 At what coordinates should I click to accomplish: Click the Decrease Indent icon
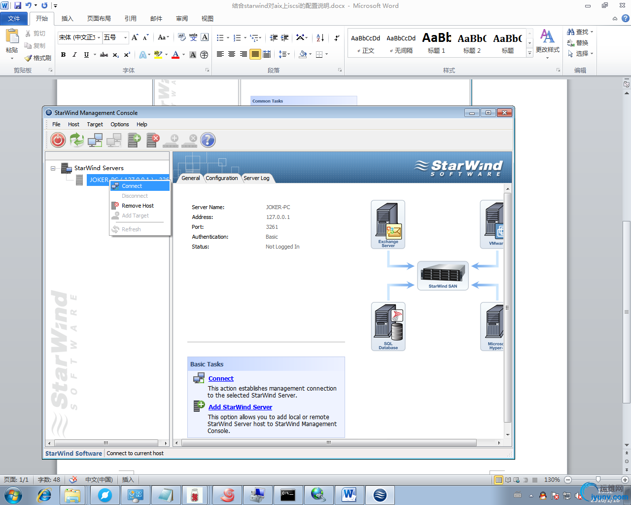pyautogui.click(x=274, y=37)
